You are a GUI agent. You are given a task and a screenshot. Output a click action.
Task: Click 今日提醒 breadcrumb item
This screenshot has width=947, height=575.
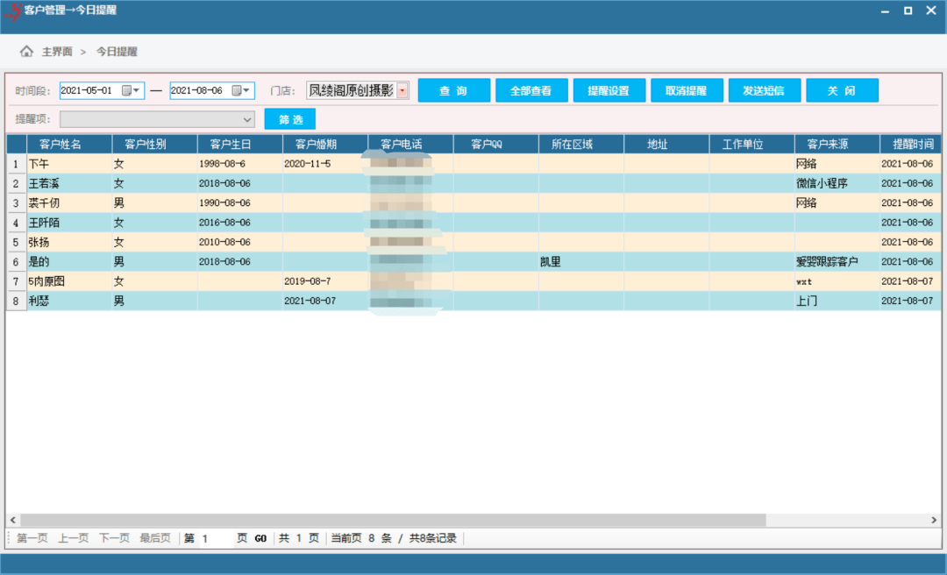tap(117, 52)
